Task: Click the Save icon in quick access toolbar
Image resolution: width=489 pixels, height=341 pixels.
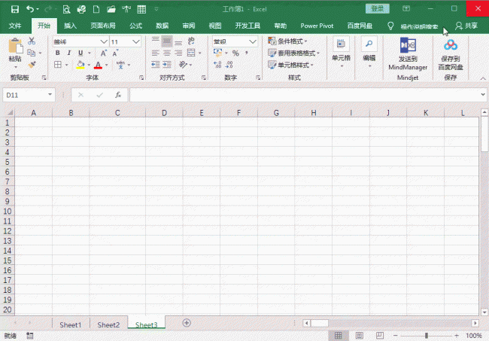Action: point(14,9)
